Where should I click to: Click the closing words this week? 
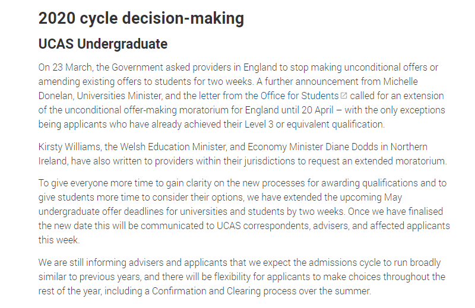pos(59,240)
